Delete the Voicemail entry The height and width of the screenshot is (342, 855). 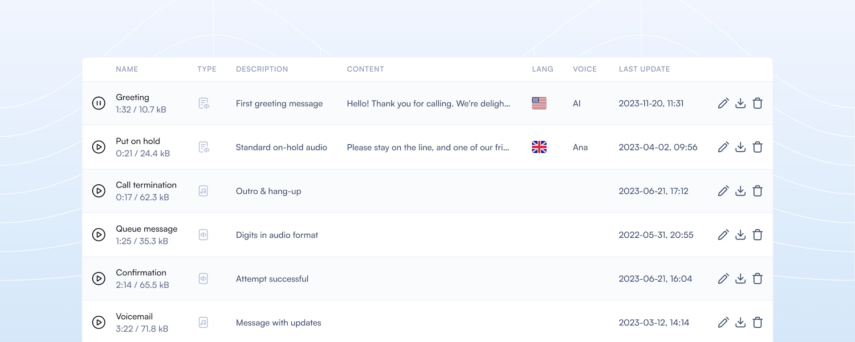click(757, 322)
